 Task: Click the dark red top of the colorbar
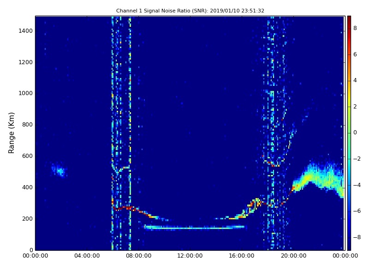point(349,19)
